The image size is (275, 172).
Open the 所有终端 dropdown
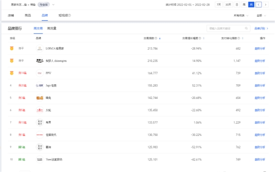(x=241, y=16)
